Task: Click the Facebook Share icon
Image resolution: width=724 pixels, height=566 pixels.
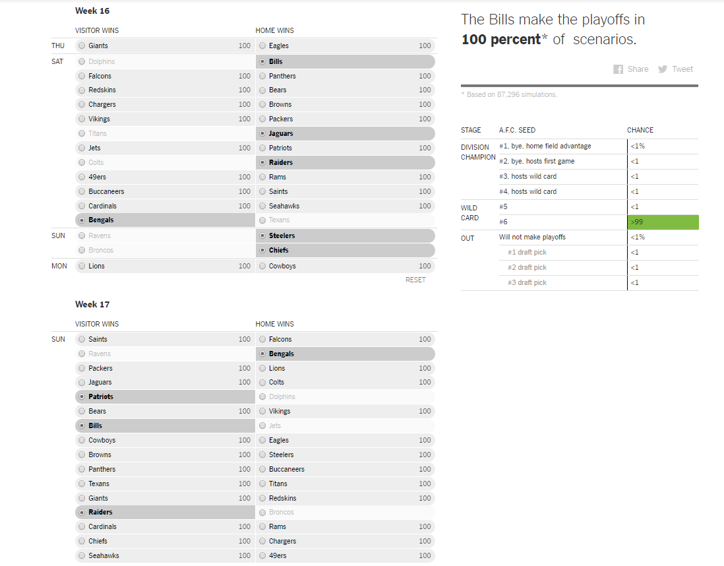Action: 618,69
